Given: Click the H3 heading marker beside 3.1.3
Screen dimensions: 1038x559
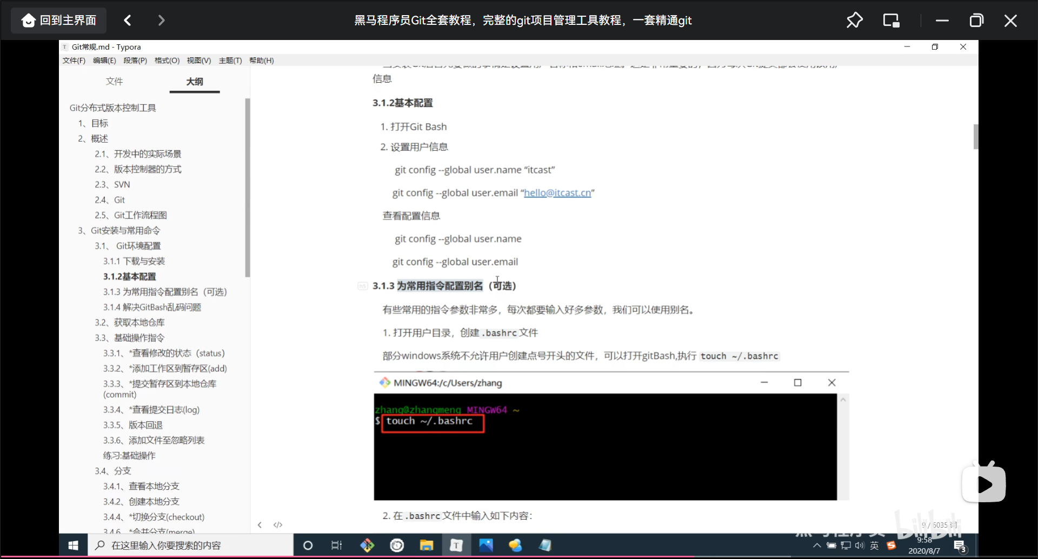Looking at the screenshot, I should [362, 286].
